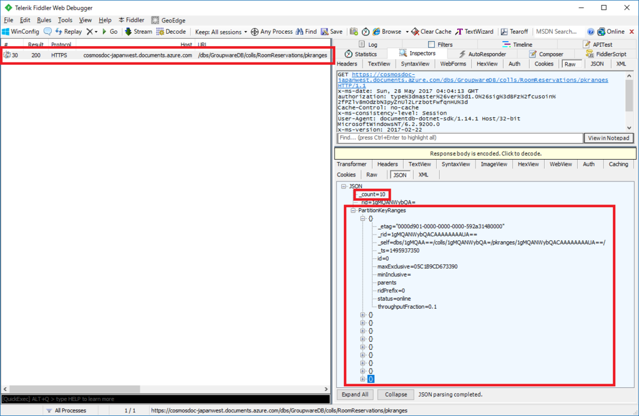Click the timer clock icon
Screen dimensions: 639x416
tap(366, 32)
